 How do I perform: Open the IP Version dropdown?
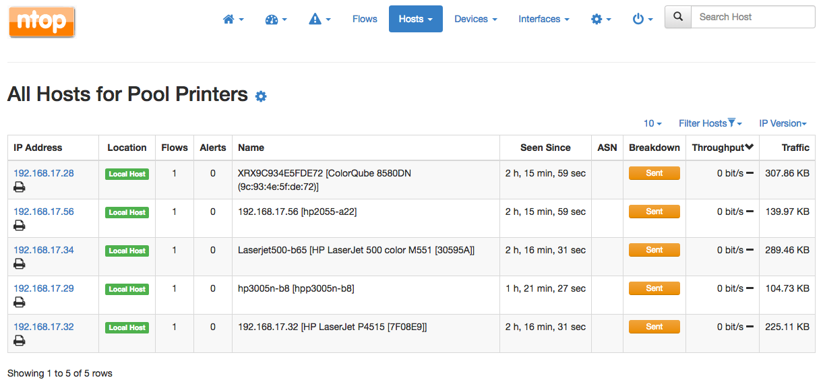(783, 123)
